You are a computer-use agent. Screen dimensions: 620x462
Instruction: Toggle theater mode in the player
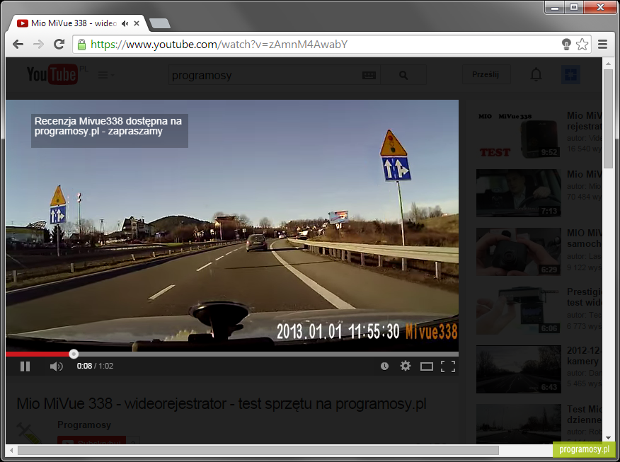(426, 366)
